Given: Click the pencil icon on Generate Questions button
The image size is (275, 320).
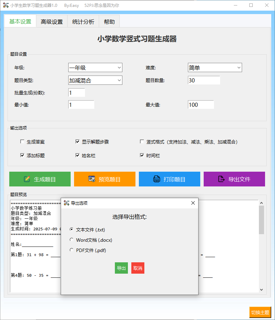Looking at the screenshot, I should [x=27, y=179].
